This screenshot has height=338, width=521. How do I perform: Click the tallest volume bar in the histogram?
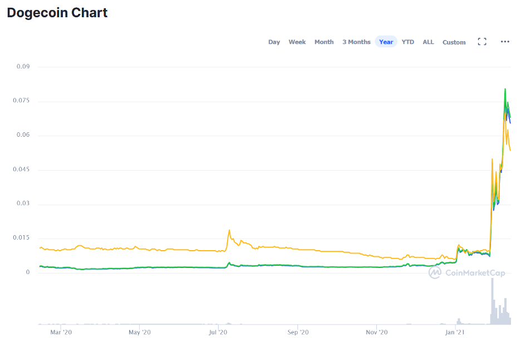492,301
